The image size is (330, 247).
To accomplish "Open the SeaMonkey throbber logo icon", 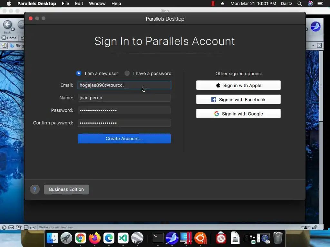I will pyautogui.click(x=315, y=27).
